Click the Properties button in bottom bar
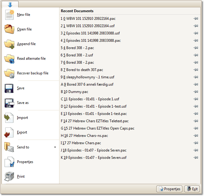The height and width of the screenshot is (196, 204). (x=169, y=189)
